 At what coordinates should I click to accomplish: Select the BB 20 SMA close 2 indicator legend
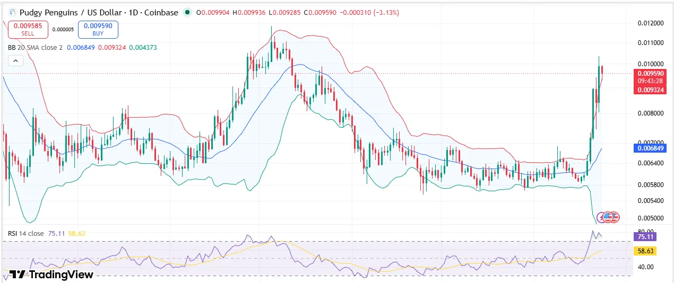[x=35, y=47]
